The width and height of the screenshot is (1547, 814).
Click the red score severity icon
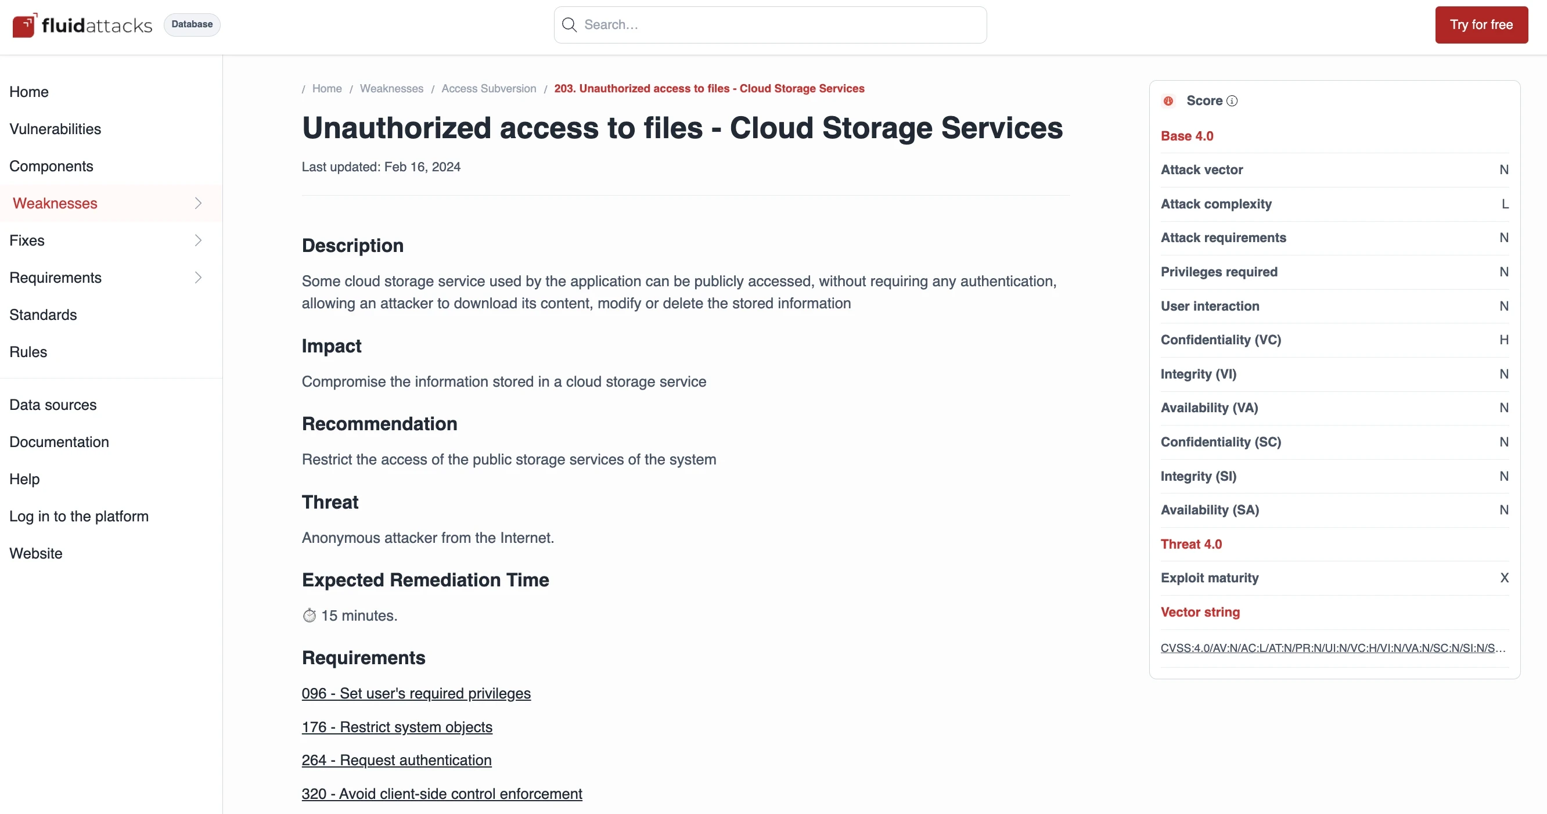(x=1168, y=101)
